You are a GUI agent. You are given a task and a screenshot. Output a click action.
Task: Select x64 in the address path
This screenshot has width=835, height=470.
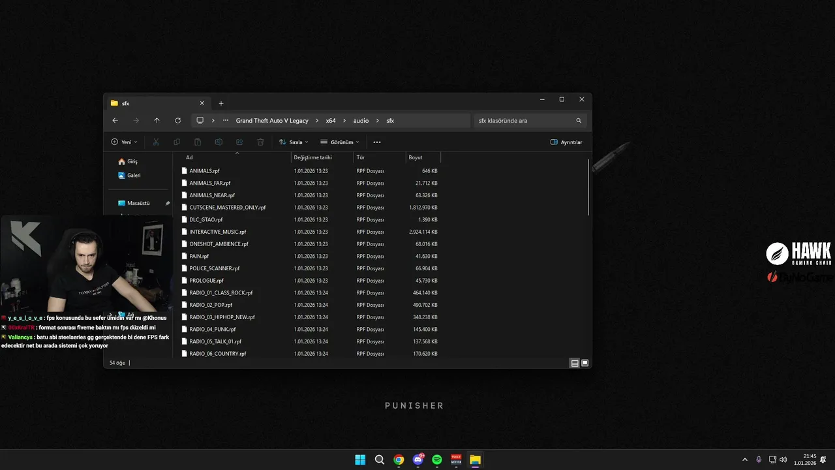coord(331,121)
